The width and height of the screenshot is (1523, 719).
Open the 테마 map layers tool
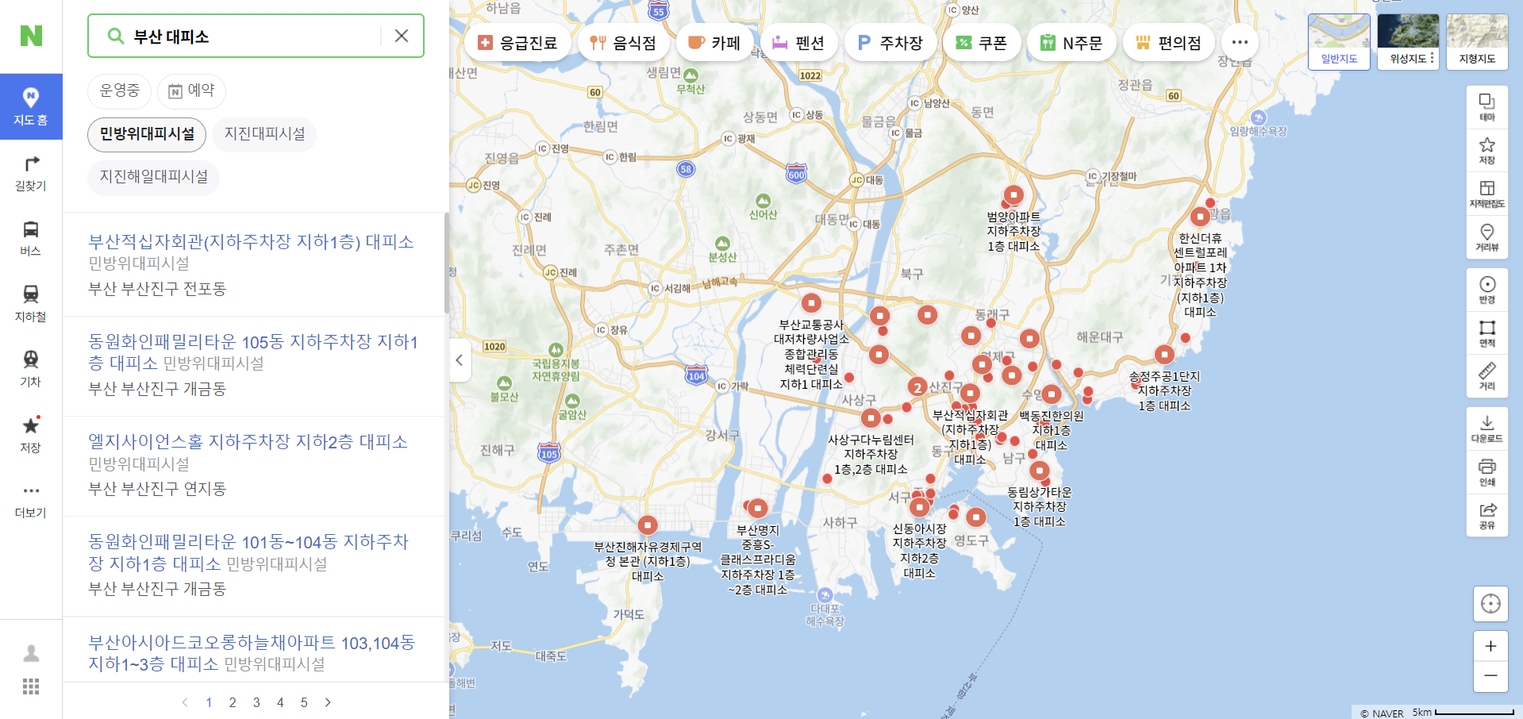click(1487, 107)
